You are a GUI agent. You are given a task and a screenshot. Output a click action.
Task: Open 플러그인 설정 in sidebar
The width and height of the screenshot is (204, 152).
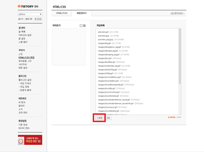[25, 80]
